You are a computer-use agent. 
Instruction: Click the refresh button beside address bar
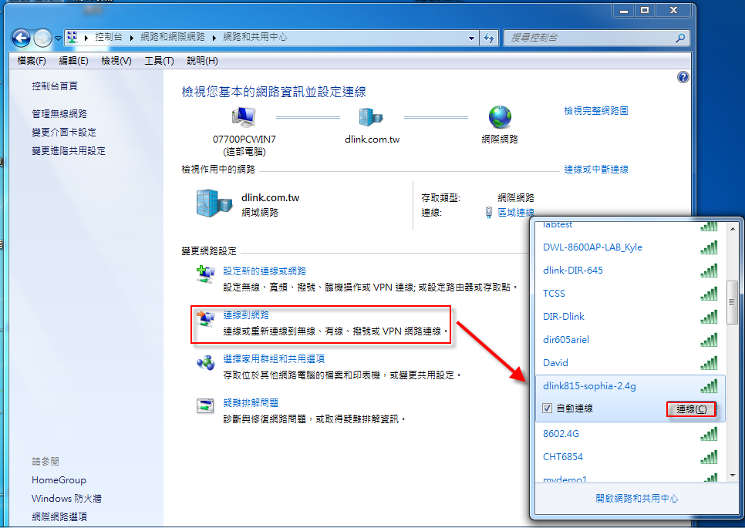[x=489, y=37]
